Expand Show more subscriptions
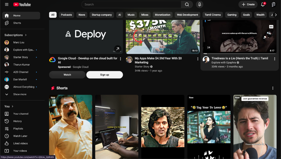The height and width of the screenshot is (159, 281). pyautogui.click(x=21, y=94)
